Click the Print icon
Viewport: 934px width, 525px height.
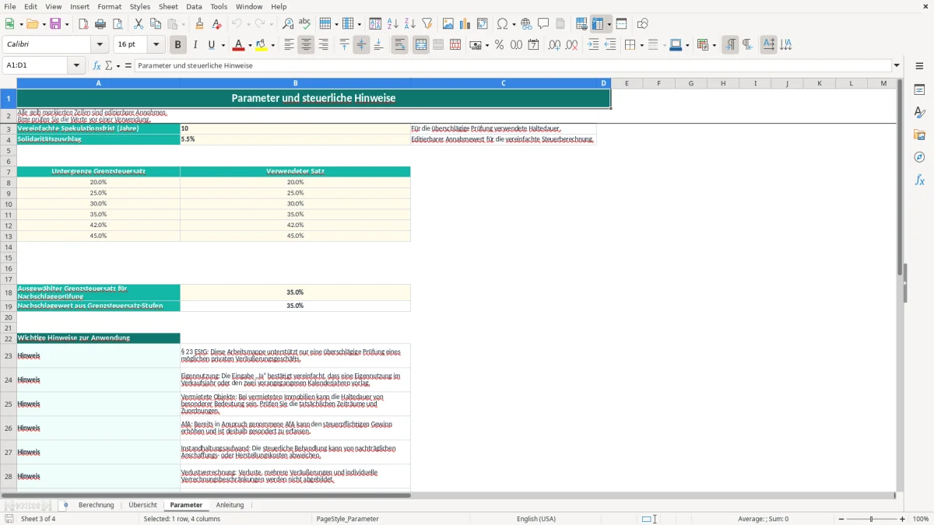pos(100,24)
